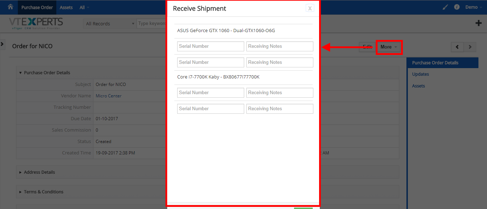Expand the left sidebar arrow
Image resolution: width=487 pixels, height=209 pixels.
click(x=2, y=44)
